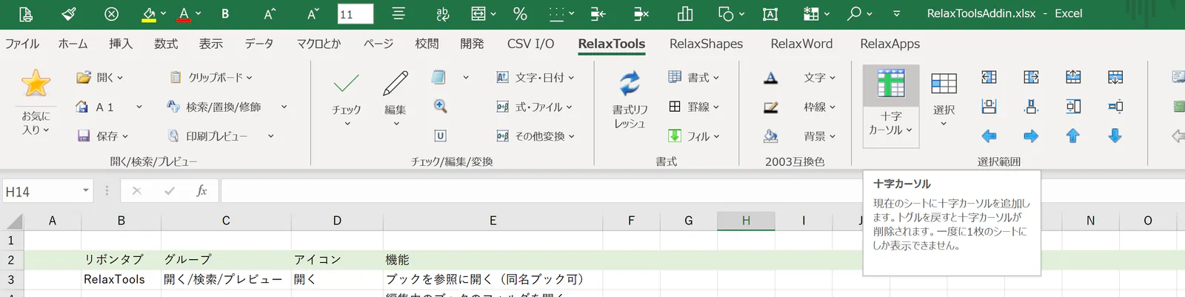The width and height of the screenshot is (1185, 297).
Task: Switch to the 挿入 tab
Action: tap(121, 44)
